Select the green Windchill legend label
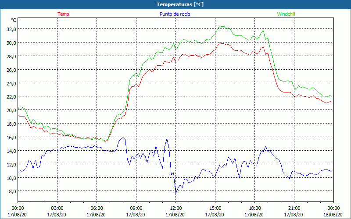The height and width of the screenshot is (219, 351). (286, 14)
